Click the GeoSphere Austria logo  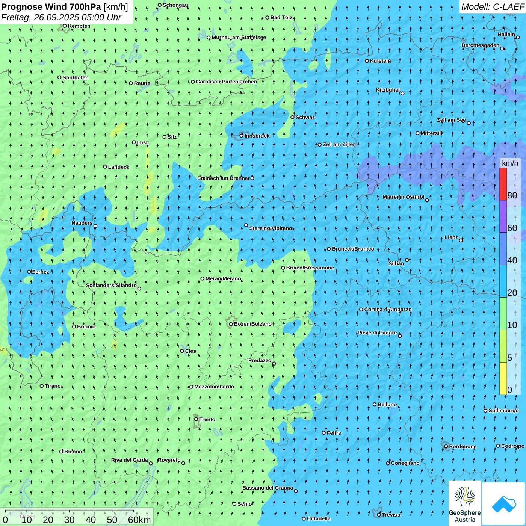tap(465, 503)
